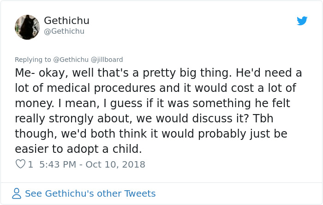Image resolution: width=323 pixels, height=205 pixels.
Task: Open See Gethichu's other Tweets
Action: pos(90,193)
